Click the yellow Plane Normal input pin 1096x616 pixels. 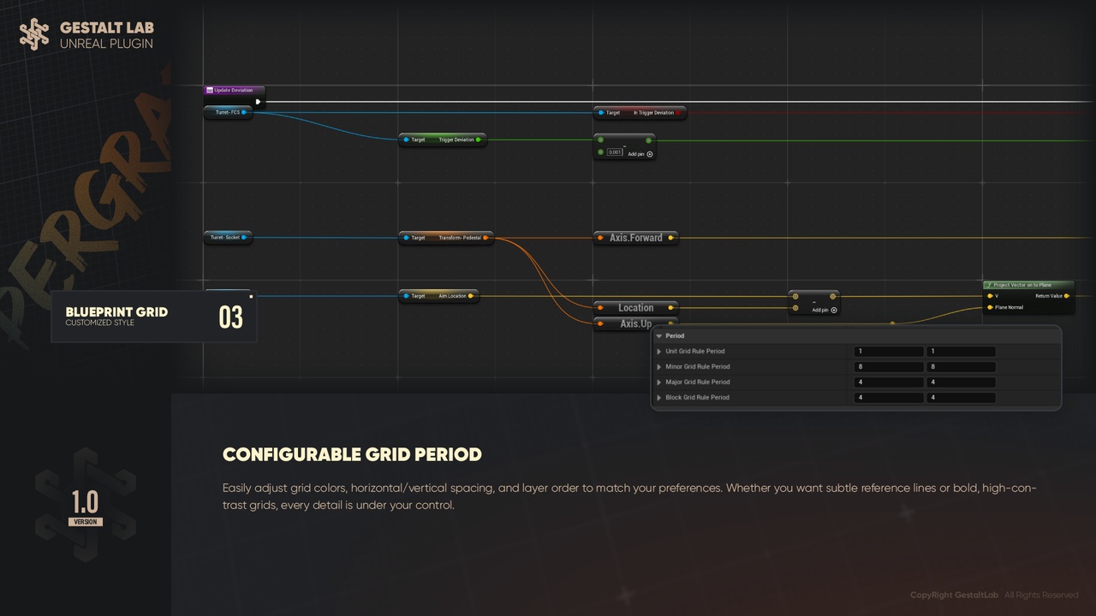991,307
